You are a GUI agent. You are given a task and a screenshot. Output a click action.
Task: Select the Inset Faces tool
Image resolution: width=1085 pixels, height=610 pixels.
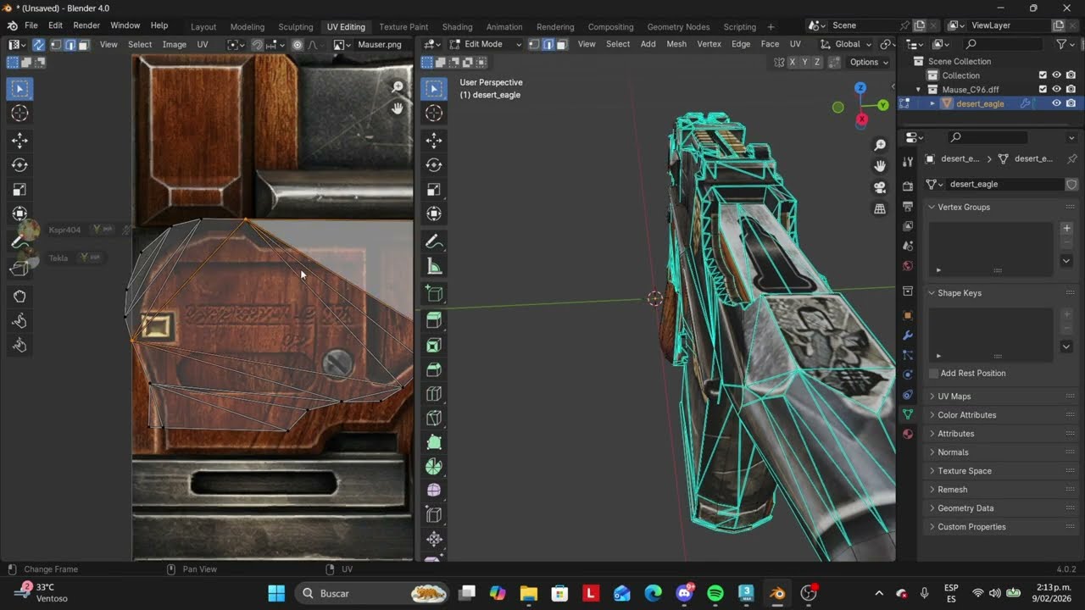(434, 345)
